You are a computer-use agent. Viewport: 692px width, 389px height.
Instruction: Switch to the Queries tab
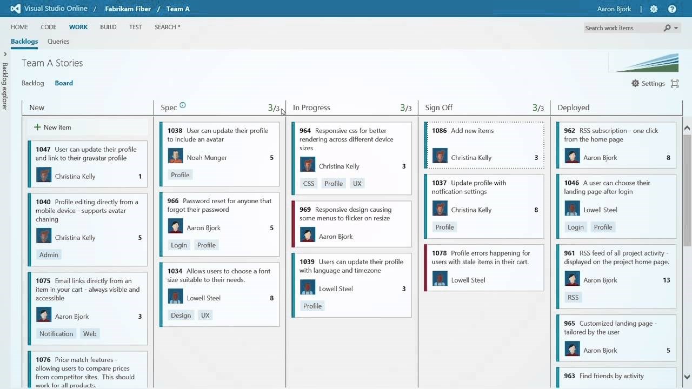click(58, 42)
